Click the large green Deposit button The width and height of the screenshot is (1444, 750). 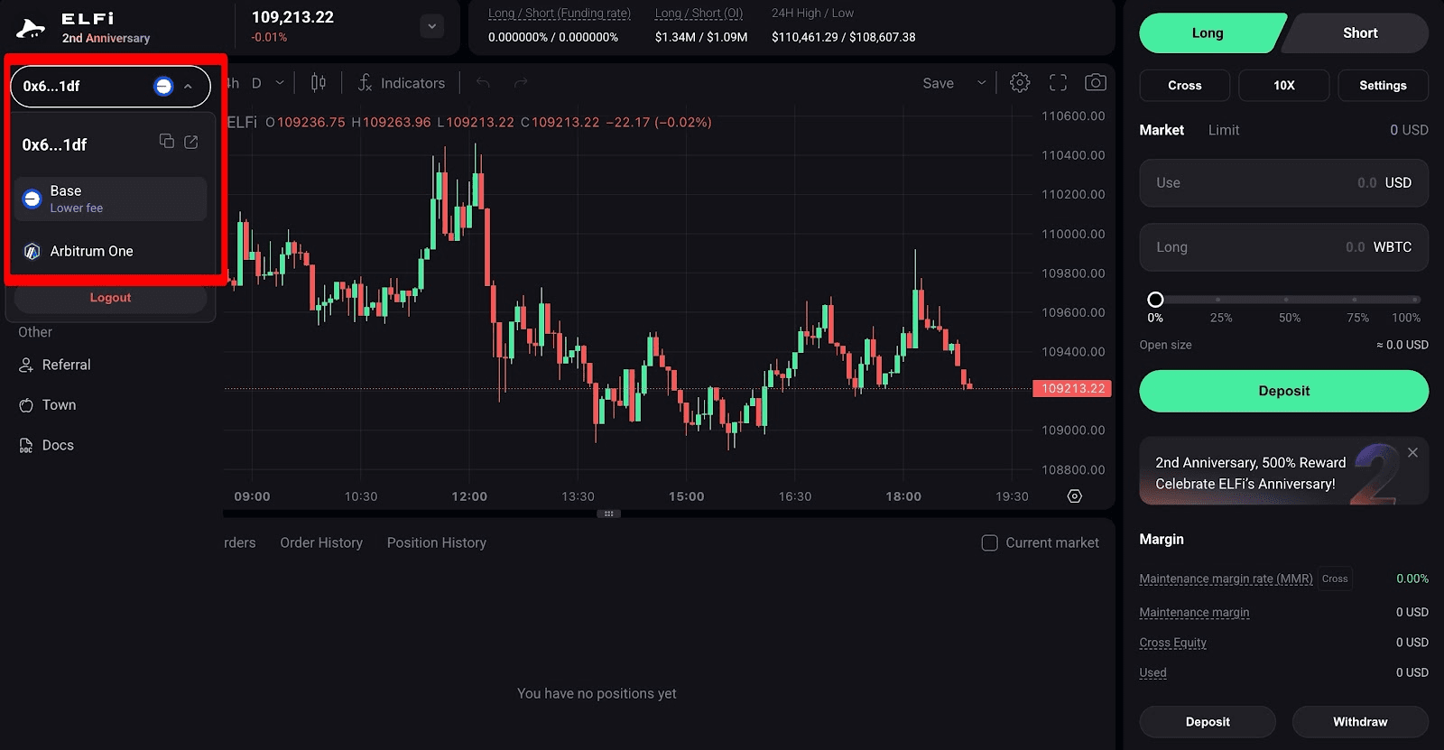[1283, 391]
